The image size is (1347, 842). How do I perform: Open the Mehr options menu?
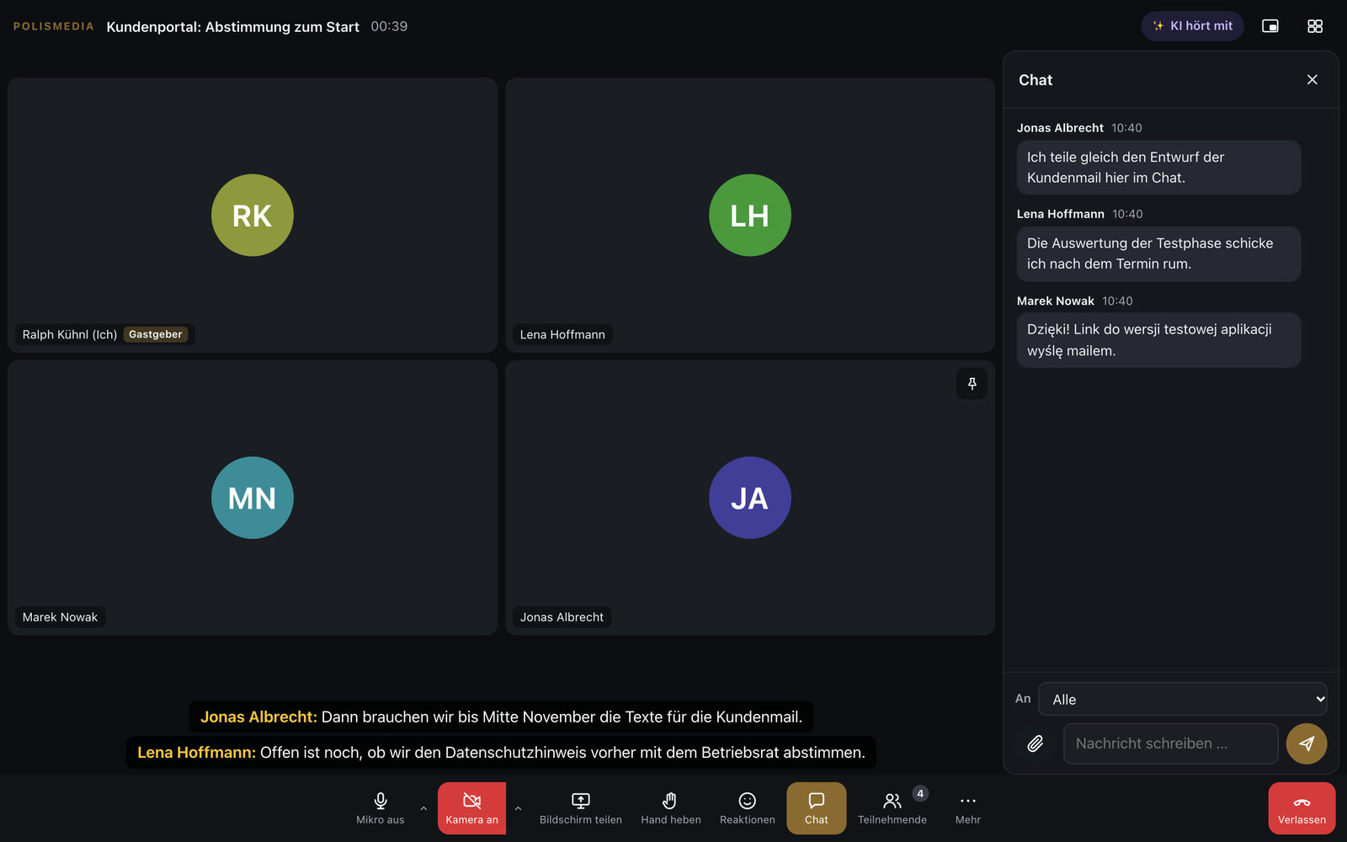(x=968, y=808)
